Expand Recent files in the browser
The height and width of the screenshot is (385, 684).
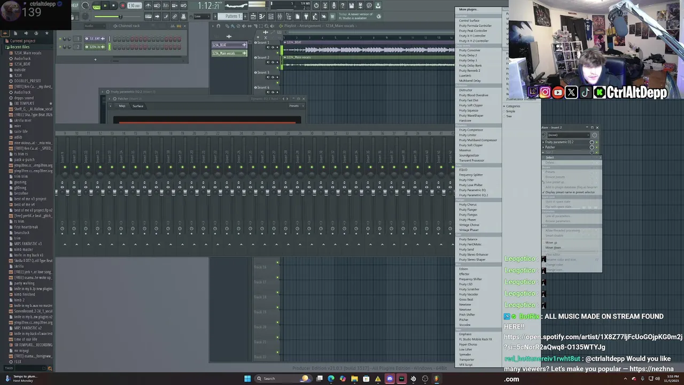click(x=19, y=47)
